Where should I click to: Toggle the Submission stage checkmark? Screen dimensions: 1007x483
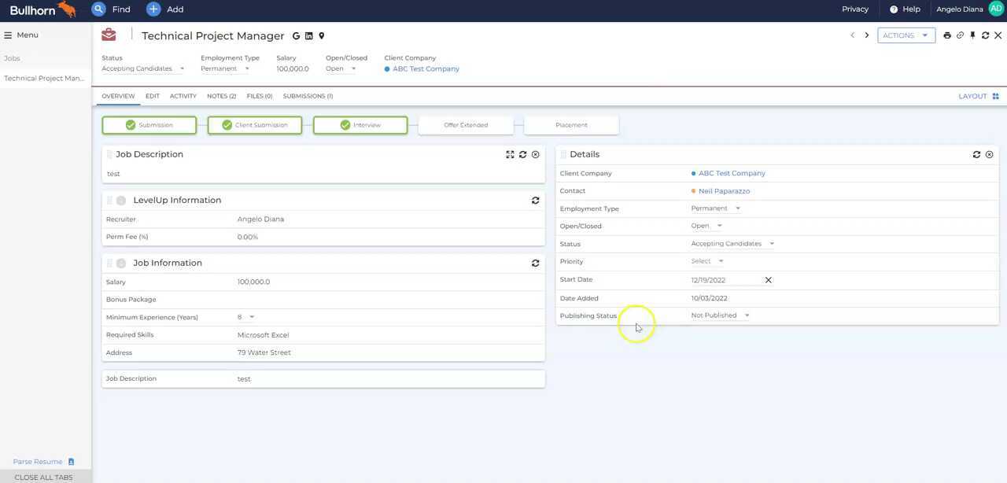[128, 124]
